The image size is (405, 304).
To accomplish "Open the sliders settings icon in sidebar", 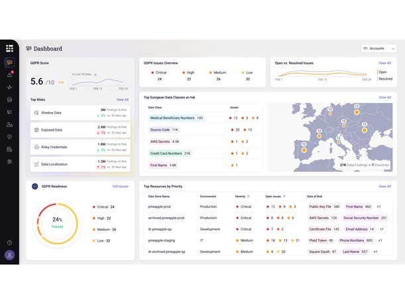I will [x=9, y=161].
